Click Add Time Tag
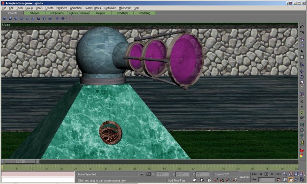307x184 pixels. pyautogui.click(x=176, y=180)
